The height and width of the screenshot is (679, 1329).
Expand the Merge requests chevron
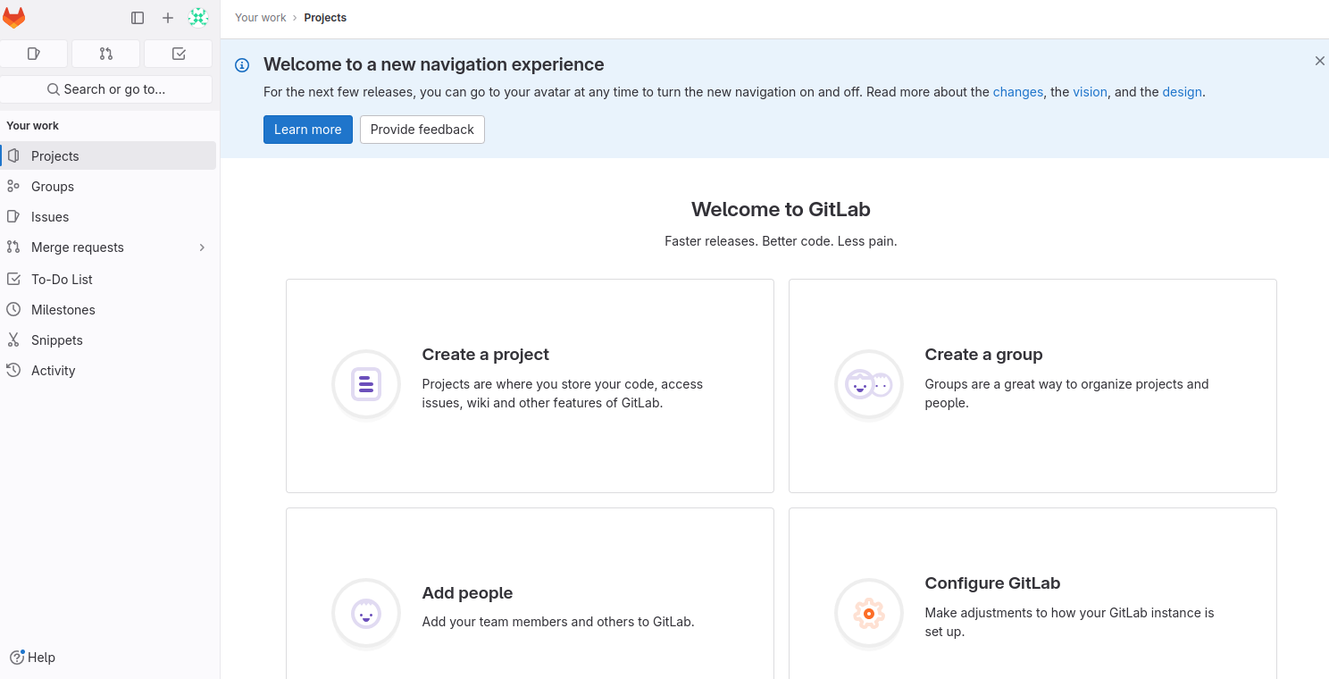(202, 247)
